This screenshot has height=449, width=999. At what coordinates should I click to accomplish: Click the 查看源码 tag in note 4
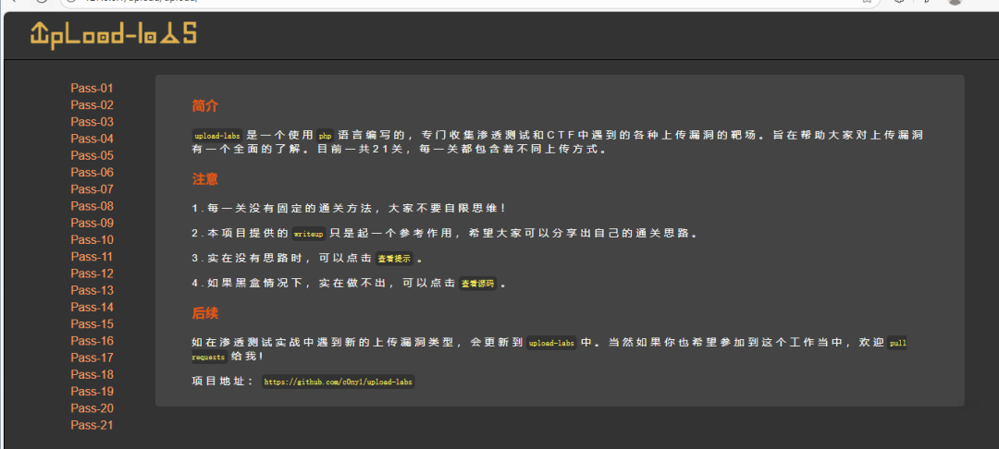click(x=478, y=284)
